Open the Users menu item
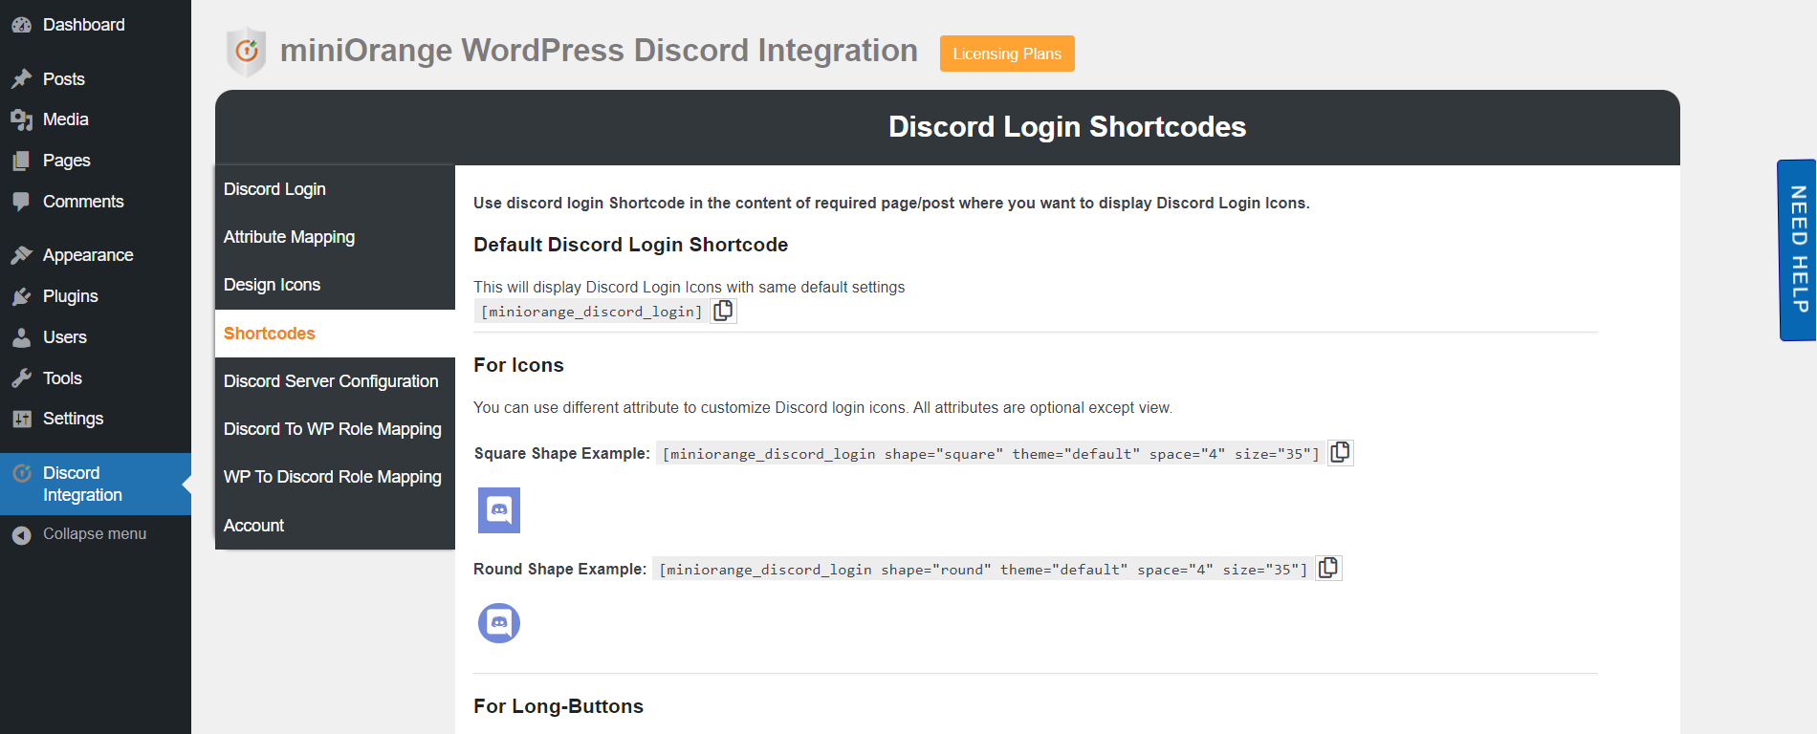1817x734 pixels. coord(96,337)
